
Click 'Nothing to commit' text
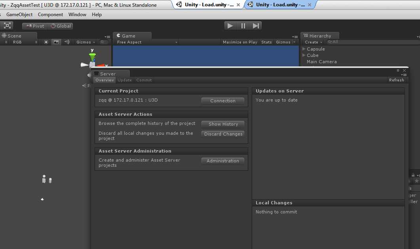pos(276,212)
